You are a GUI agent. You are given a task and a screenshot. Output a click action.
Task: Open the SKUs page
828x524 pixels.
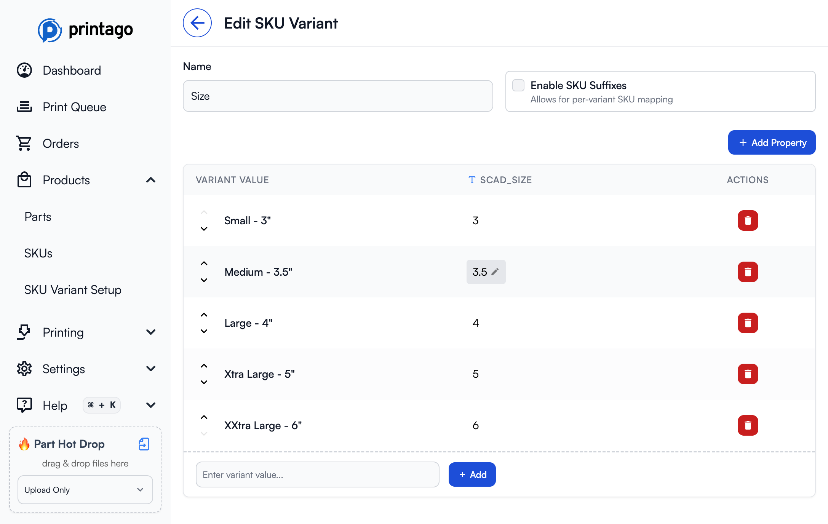tap(38, 253)
